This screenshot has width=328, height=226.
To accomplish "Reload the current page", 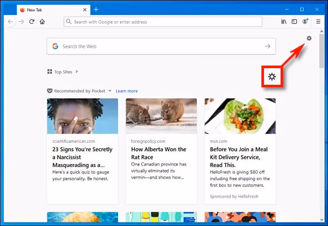I will pyautogui.click(x=32, y=22).
